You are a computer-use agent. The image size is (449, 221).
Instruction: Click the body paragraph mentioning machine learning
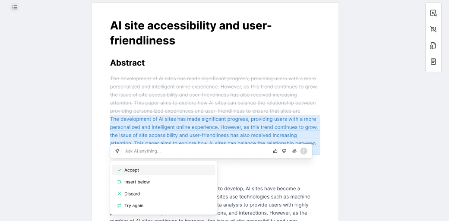coord(263,196)
